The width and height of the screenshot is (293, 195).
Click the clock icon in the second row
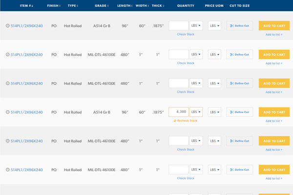pos(7,55)
